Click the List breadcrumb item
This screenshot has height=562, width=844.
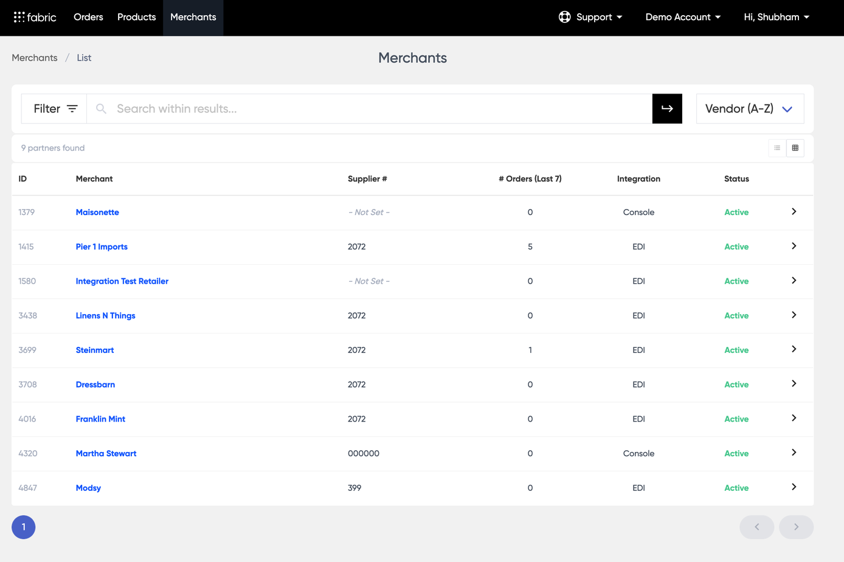84,58
